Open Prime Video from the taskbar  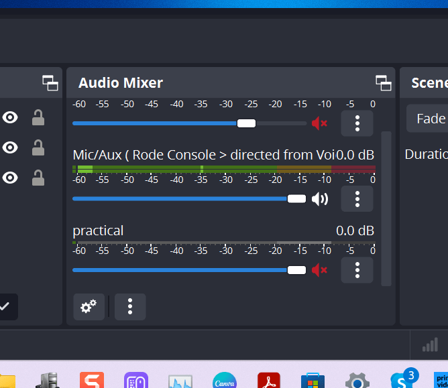click(441, 380)
